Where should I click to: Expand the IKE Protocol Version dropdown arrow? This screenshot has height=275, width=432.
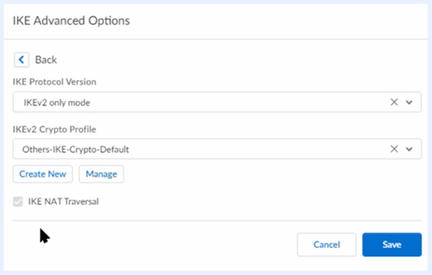click(409, 102)
